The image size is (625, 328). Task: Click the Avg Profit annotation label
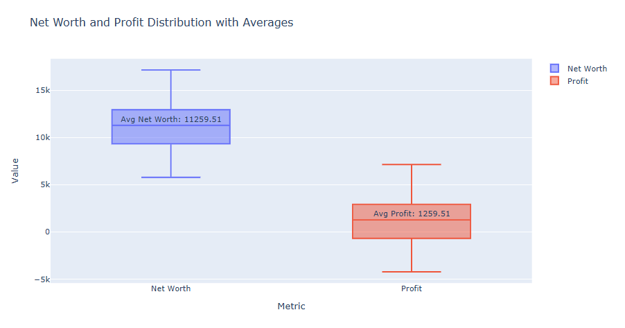point(412,214)
